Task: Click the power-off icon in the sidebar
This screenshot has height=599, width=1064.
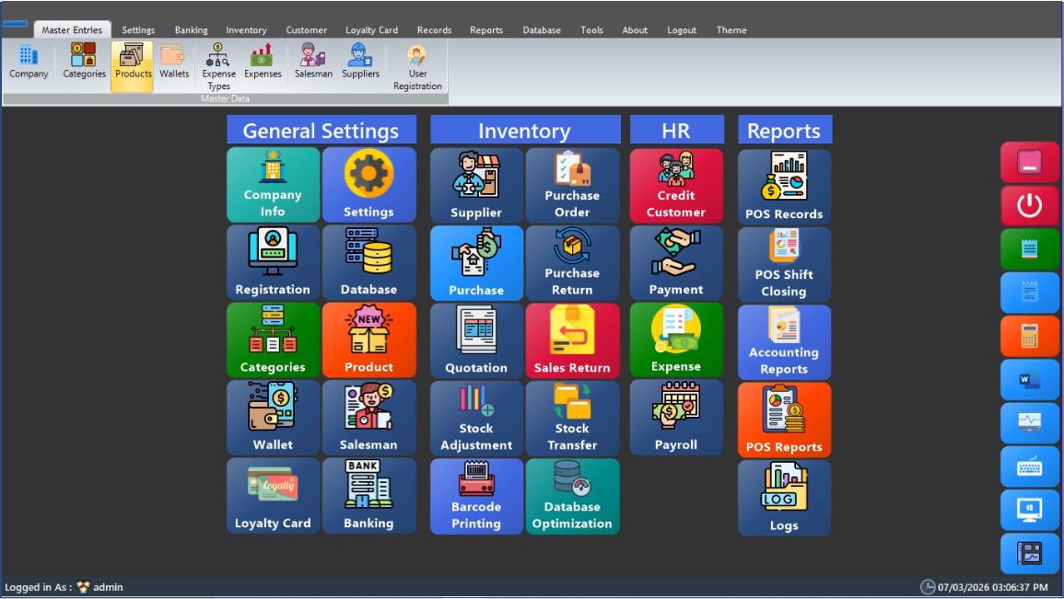Action: pyautogui.click(x=1029, y=205)
